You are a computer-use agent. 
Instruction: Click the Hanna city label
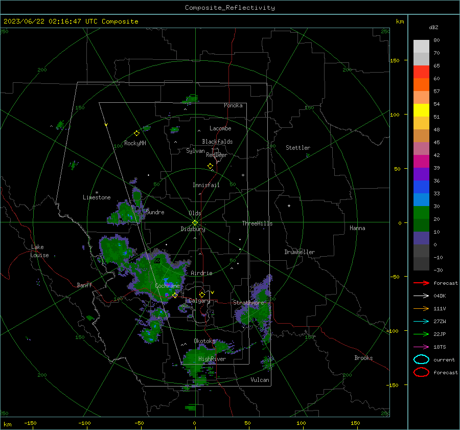pyautogui.click(x=357, y=228)
